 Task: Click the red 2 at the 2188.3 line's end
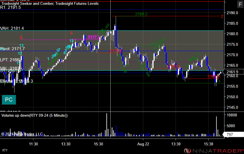222,16
